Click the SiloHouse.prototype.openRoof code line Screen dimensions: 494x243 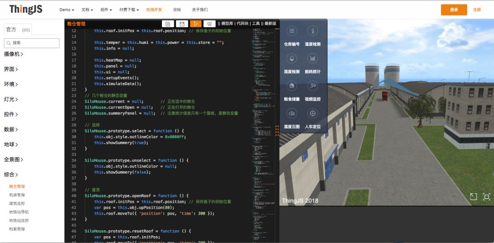[x=136, y=196]
